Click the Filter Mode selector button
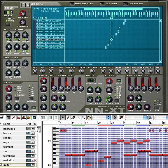The width and height of the screenshot is (168, 168). [117, 101]
